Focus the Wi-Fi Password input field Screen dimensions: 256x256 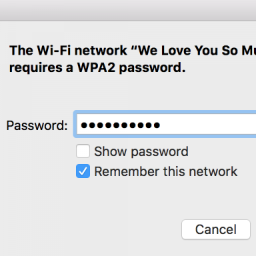click(166, 125)
